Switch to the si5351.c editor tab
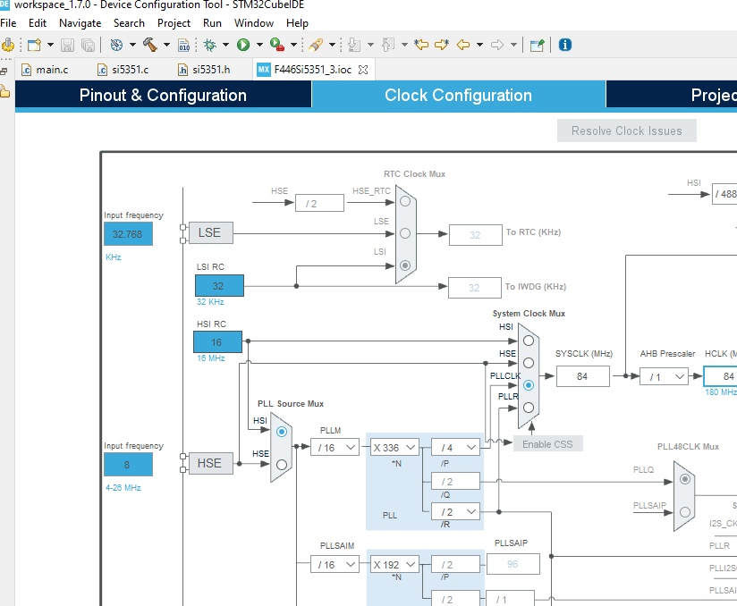Image resolution: width=737 pixels, height=606 pixels. tap(123, 70)
